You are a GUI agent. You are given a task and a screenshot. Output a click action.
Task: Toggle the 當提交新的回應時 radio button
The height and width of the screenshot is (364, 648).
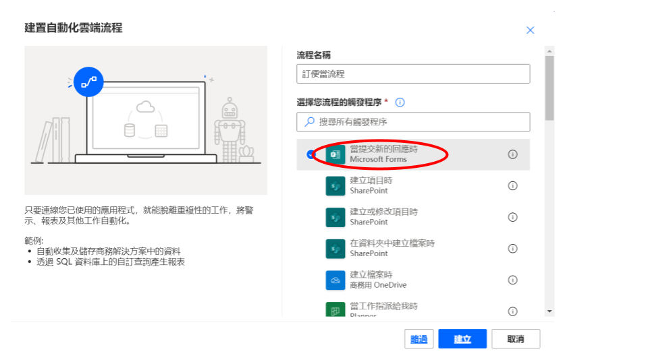point(310,154)
